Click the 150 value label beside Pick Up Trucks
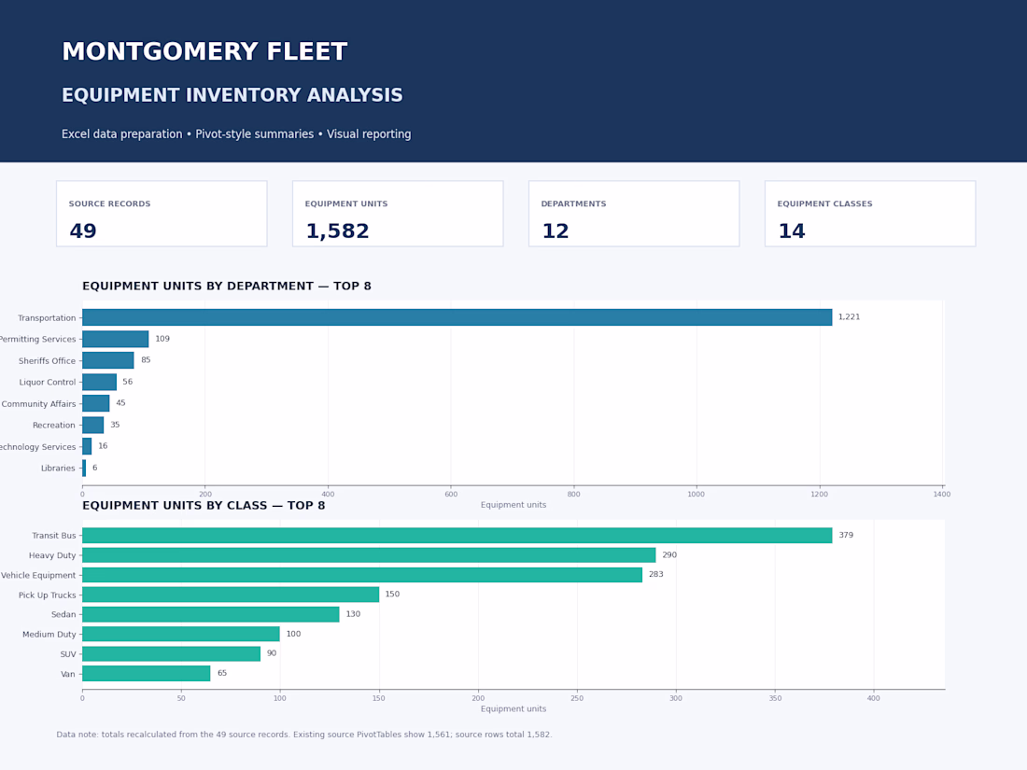This screenshot has width=1027, height=770. point(392,595)
